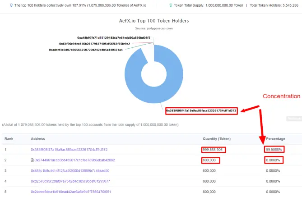Click the Quantity (Token) column header
Screen dimensions: 302x197
pos(217,139)
